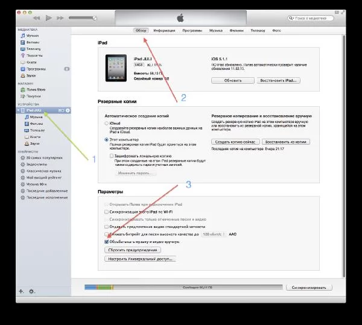This screenshot has height=325, width=362.
Task: Click the Синхронизировать button
Action: 309,288
